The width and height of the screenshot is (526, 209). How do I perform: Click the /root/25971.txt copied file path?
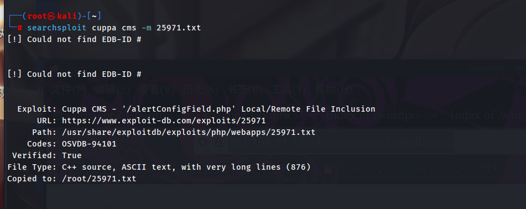click(99, 179)
